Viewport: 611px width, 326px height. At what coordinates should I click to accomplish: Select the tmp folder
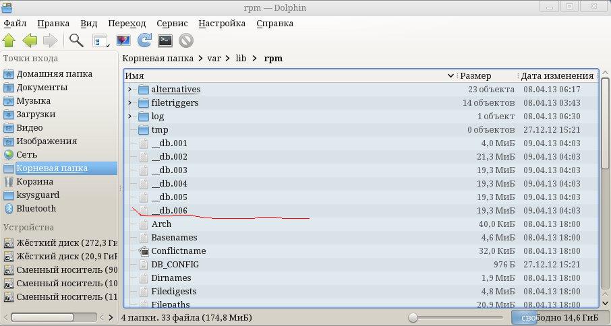(x=160, y=130)
